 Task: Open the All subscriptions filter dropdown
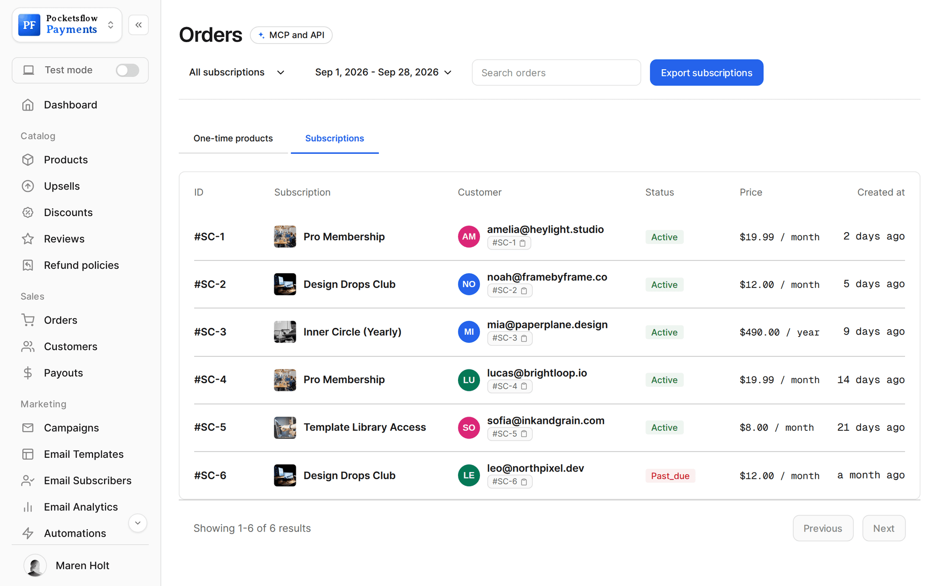click(x=237, y=72)
